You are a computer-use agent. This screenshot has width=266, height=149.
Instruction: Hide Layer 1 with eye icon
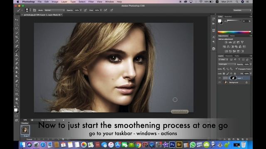(219, 78)
